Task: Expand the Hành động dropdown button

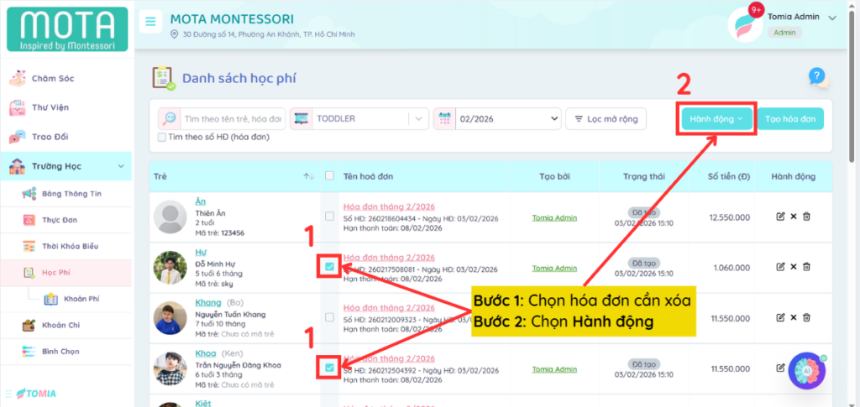Action: [716, 119]
